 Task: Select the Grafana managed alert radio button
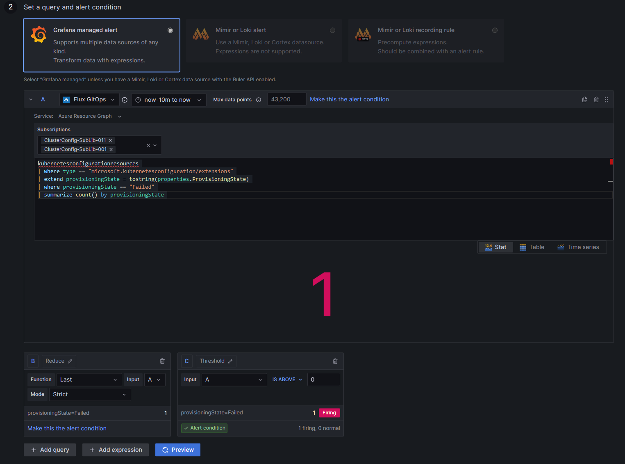coord(170,30)
